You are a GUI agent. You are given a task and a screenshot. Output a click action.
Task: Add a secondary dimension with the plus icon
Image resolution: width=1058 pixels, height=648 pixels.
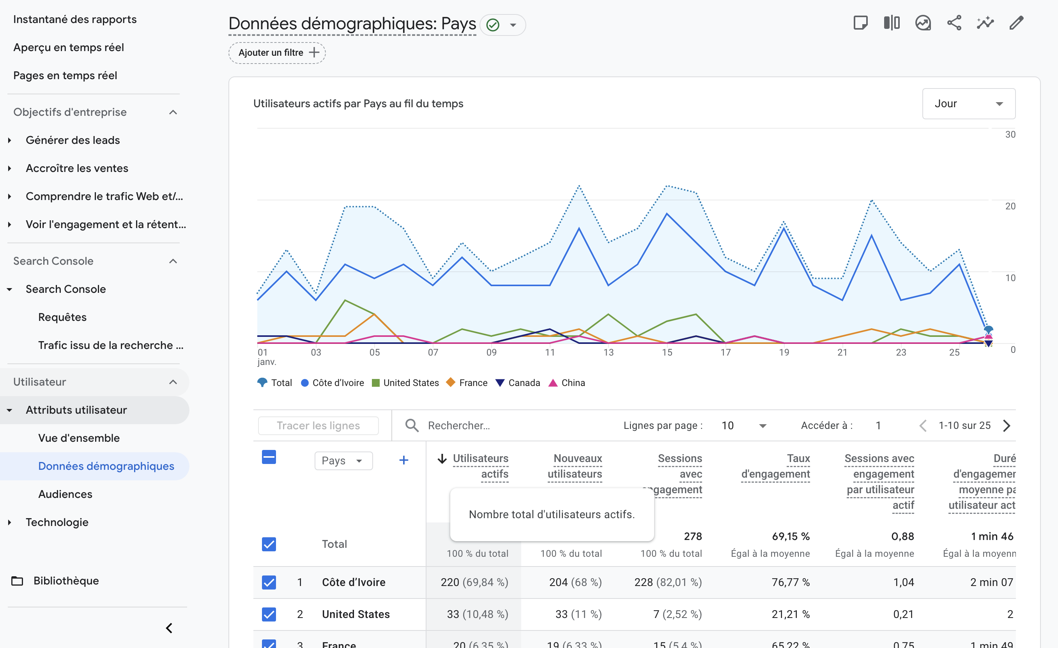click(x=403, y=460)
